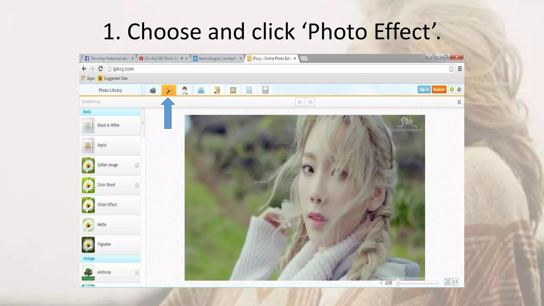The image size is (544, 306).
Task: Bookmark the page with star icon
Action: click(451, 69)
